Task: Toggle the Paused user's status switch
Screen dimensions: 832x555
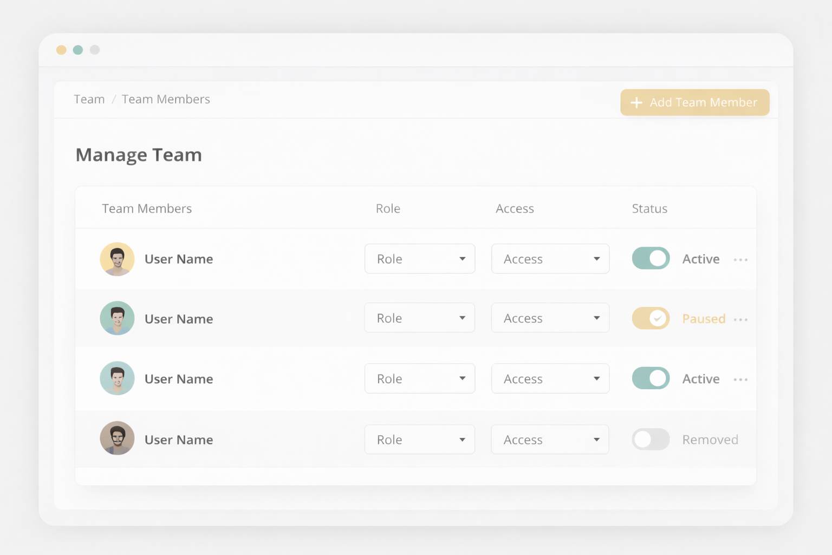Action: coord(651,318)
